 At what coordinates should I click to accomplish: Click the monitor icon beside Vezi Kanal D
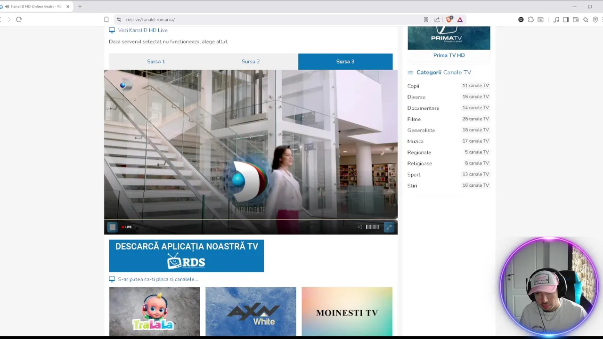click(112, 30)
